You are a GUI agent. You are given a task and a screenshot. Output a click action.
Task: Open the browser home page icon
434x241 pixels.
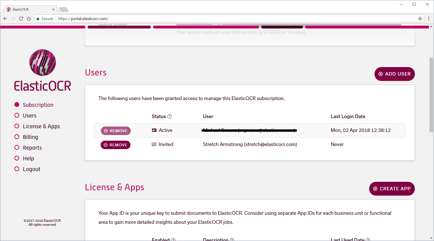click(x=29, y=19)
